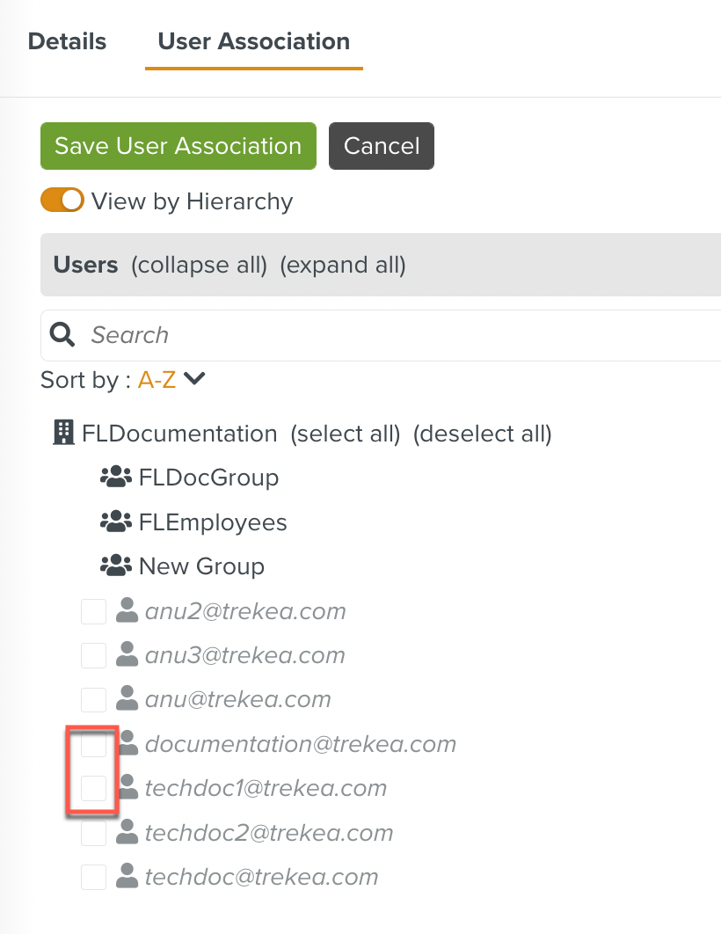This screenshot has width=721, height=934.
Task: Click the user icon beside techdoc@trekea.com
Action: point(127,877)
